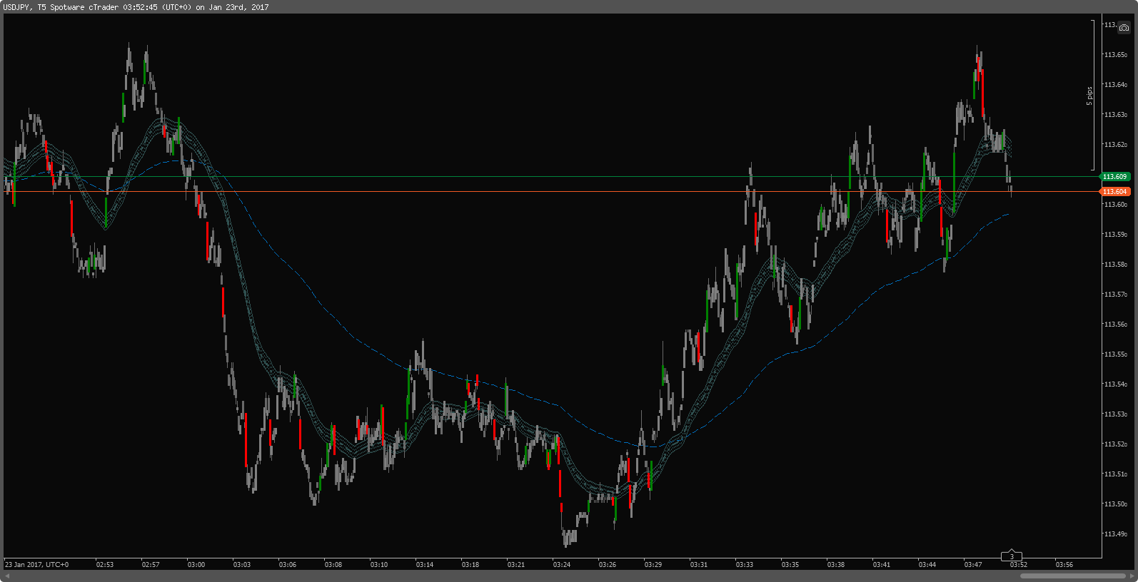This screenshot has height=582, width=1138.
Task: Select the green horizontal price line
Action: click(550, 176)
